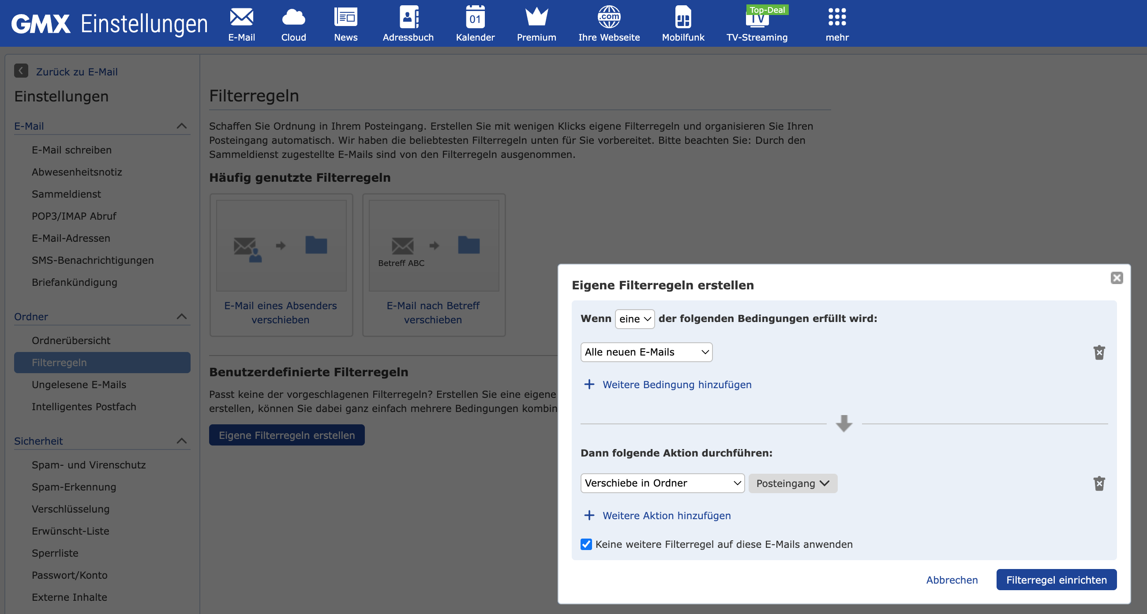Open the Cloud icon in top navigation
Screen dimensions: 1147x614
(x=293, y=18)
